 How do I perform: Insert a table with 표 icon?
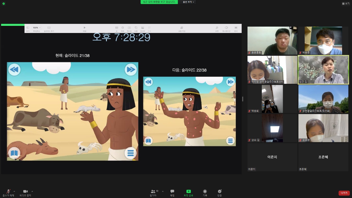tap(117, 28)
